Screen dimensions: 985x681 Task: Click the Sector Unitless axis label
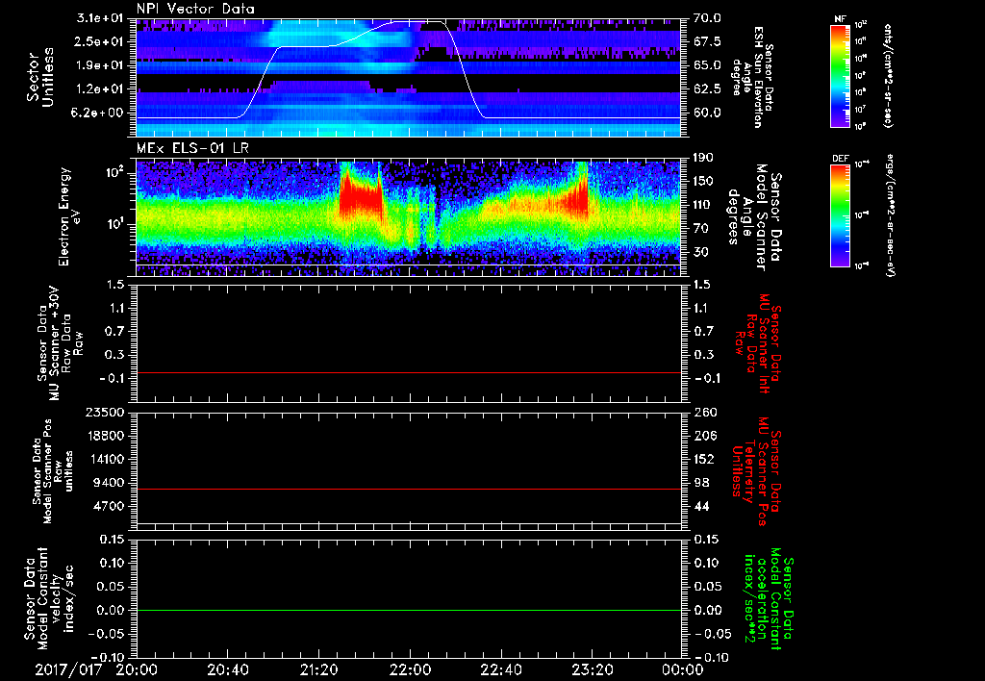tap(38, 75)
